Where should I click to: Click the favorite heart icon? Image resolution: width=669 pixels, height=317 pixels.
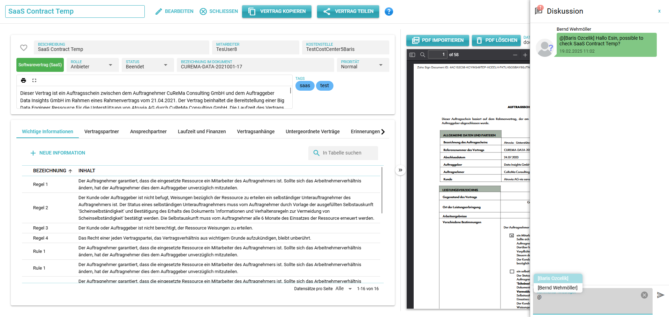(24, 48)
